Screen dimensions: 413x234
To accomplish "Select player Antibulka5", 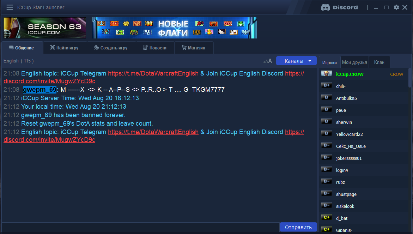I will click(364, 98).
